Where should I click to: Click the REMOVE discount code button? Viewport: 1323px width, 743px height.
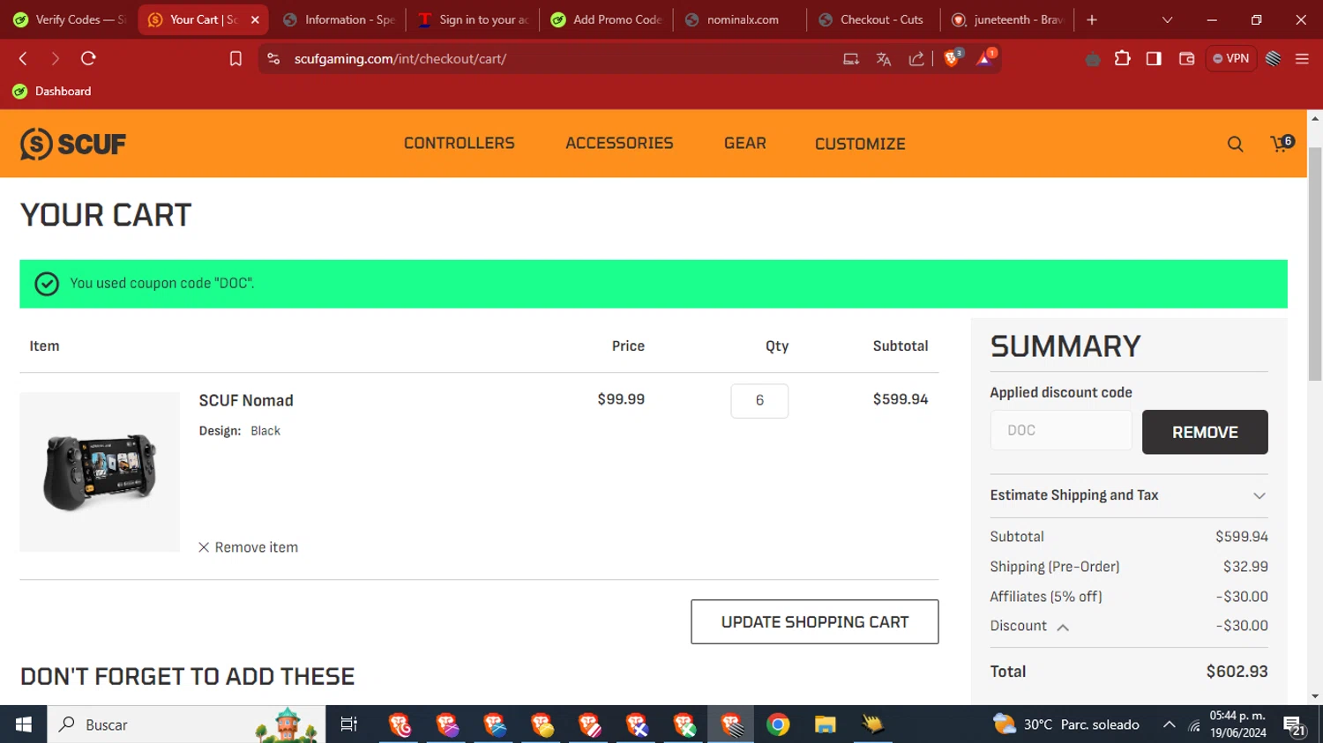(1205, 432)
